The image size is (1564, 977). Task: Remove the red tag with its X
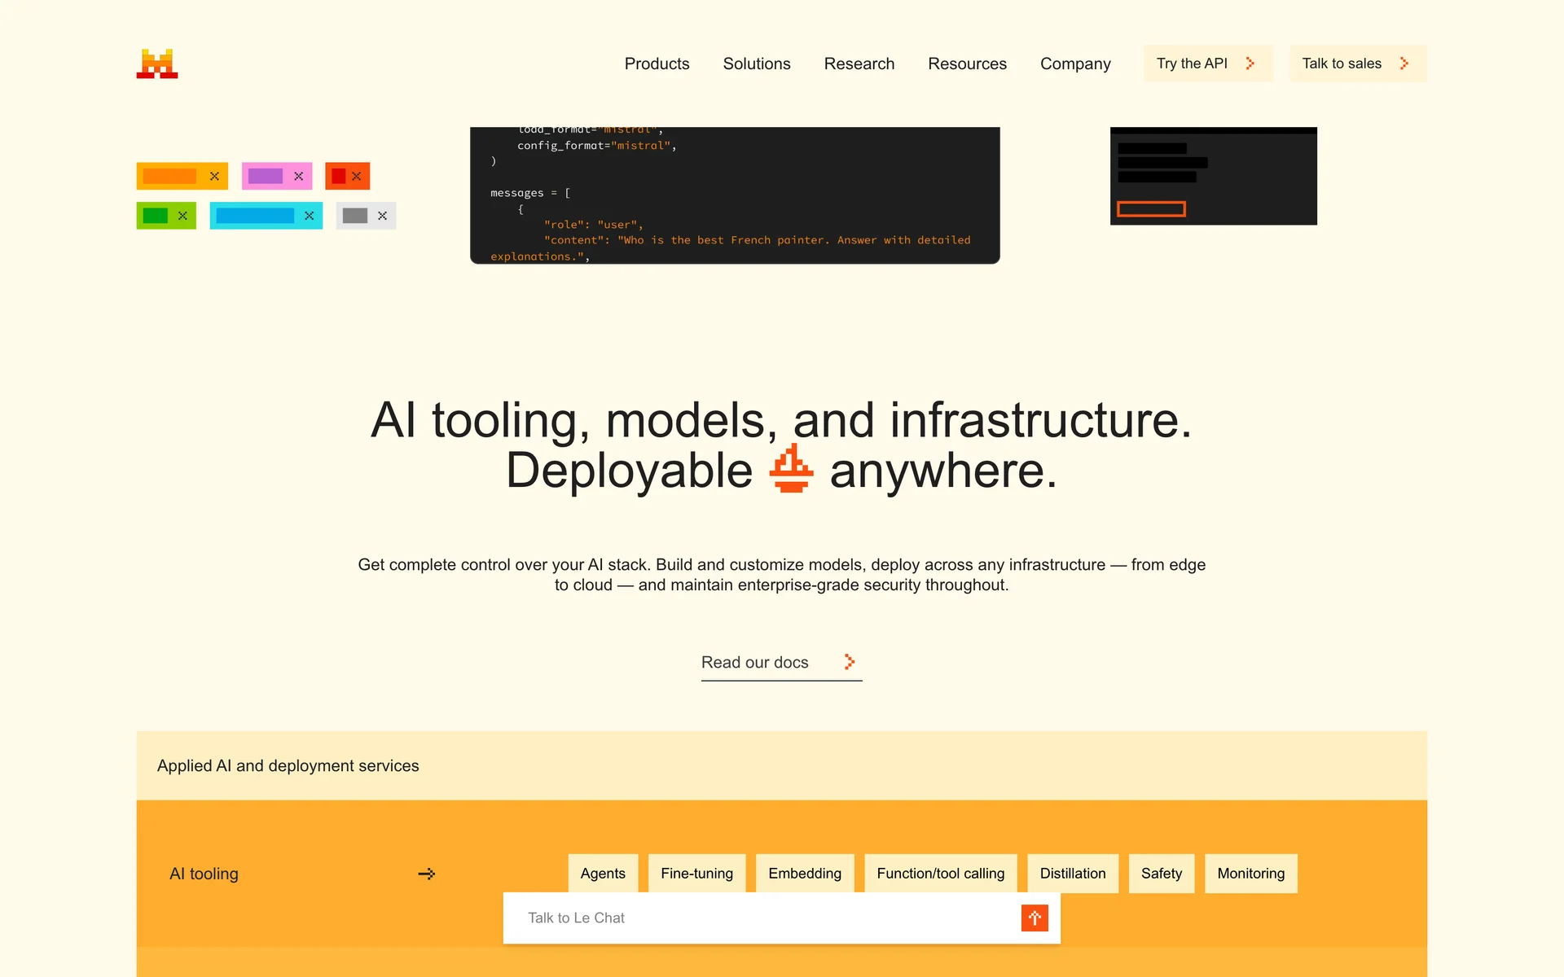coord(357,176)
